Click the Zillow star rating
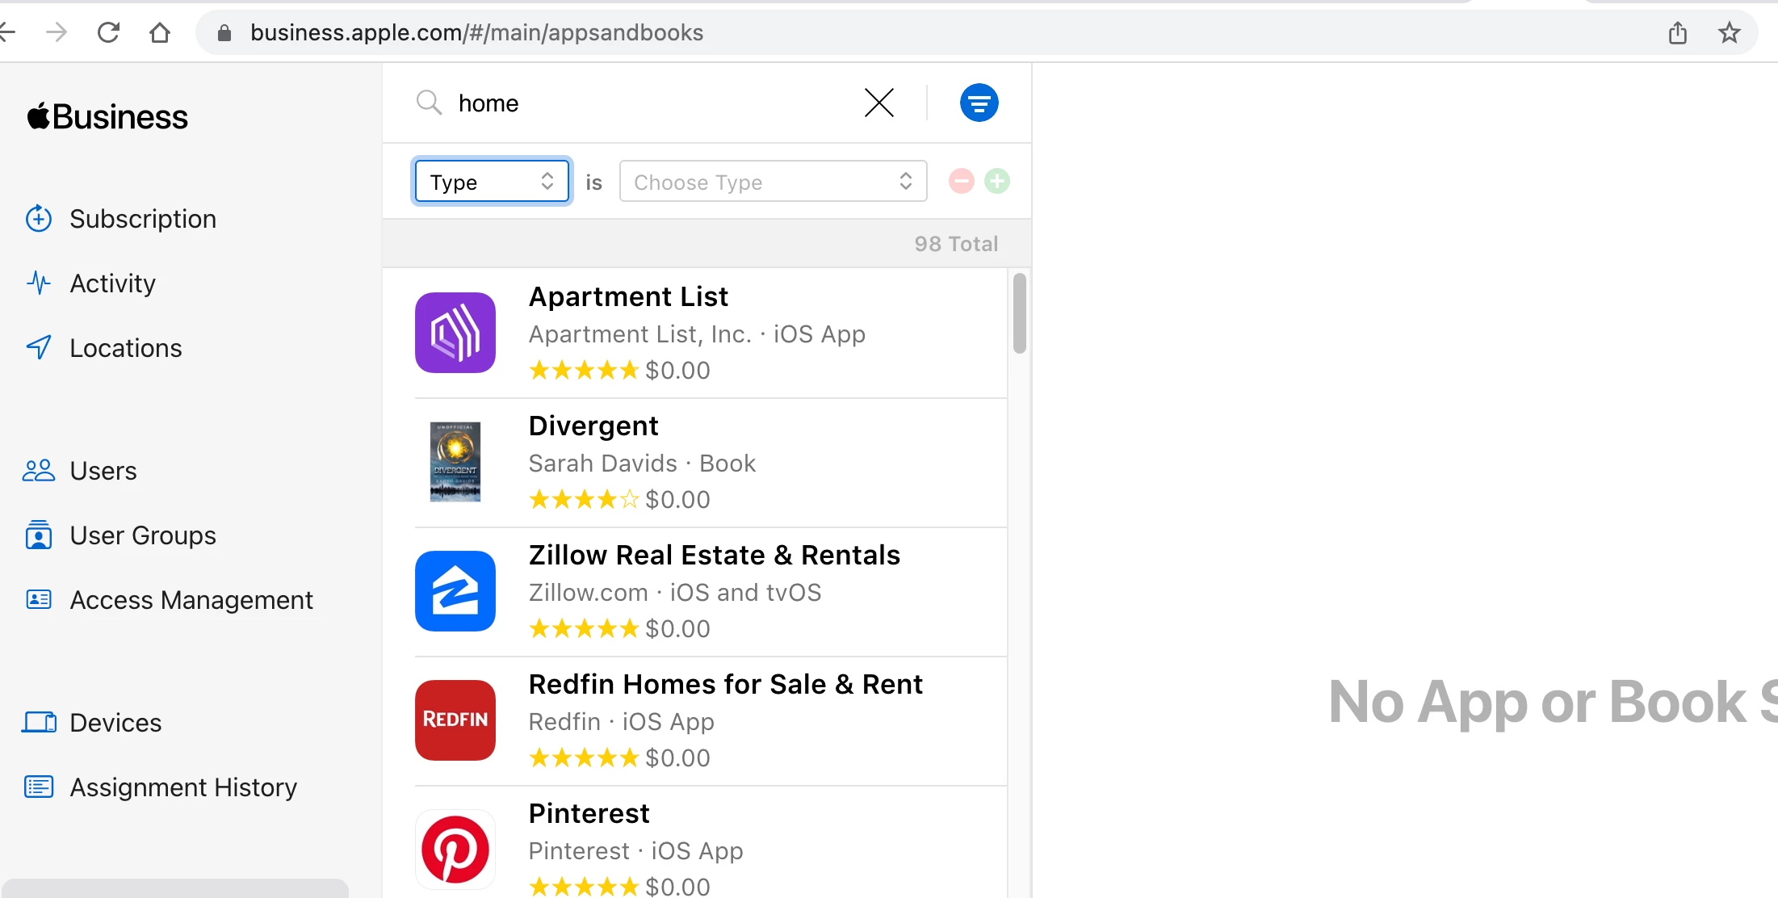Image resolution: width=1778 pixels, height=898 pixels. click(x=584, y=629)
